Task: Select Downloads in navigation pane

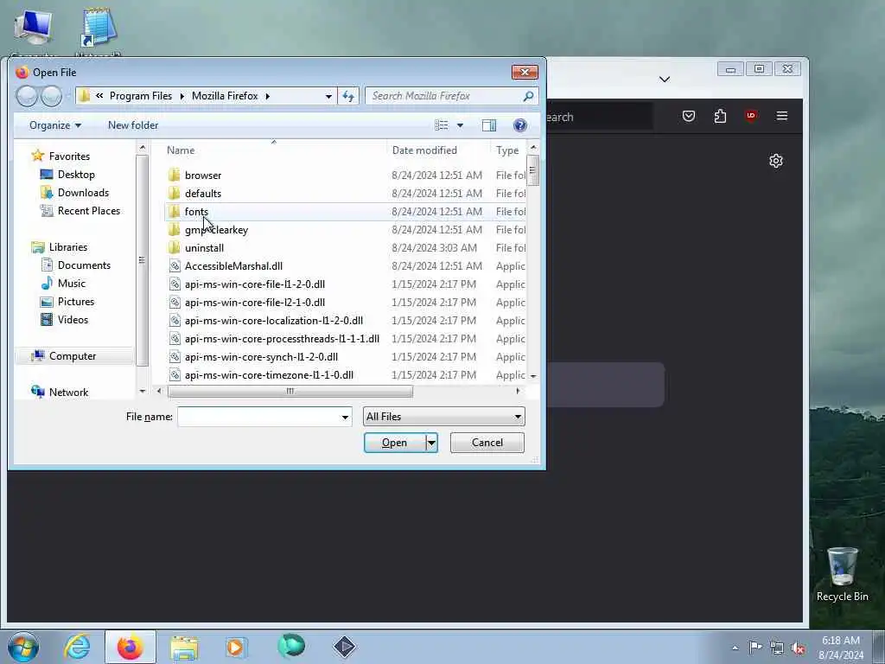Action: coord(83,193)
